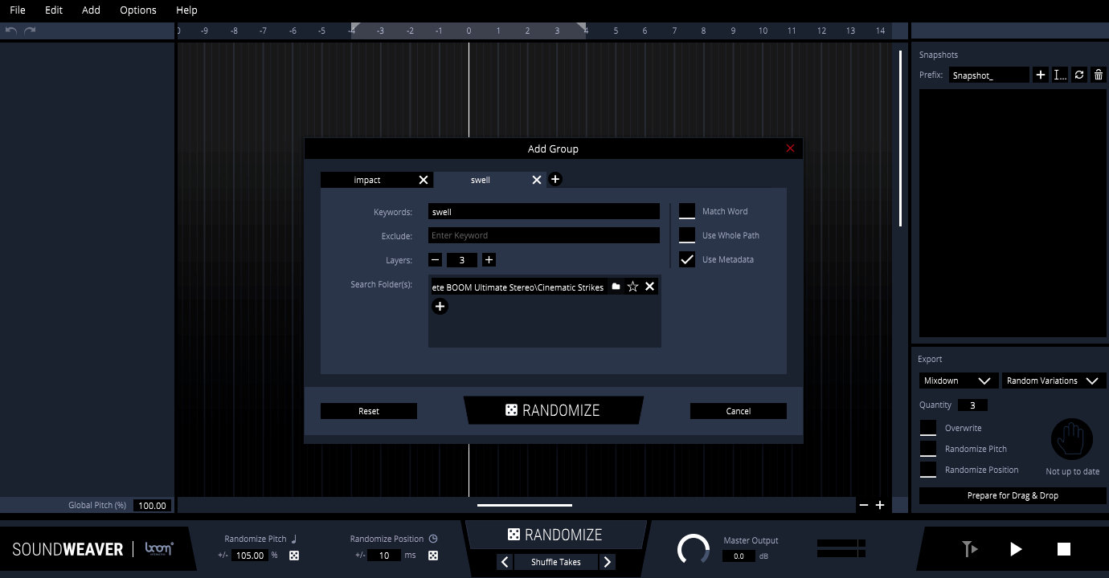Viewport: 1109px width, 578px height.
Task: Open the folder browser for search folders
Action: coord(615,286)
